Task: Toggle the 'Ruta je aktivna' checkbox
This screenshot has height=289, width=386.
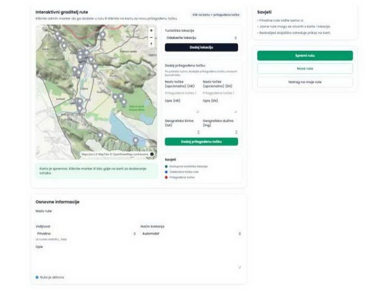Action: click(37, 277)
